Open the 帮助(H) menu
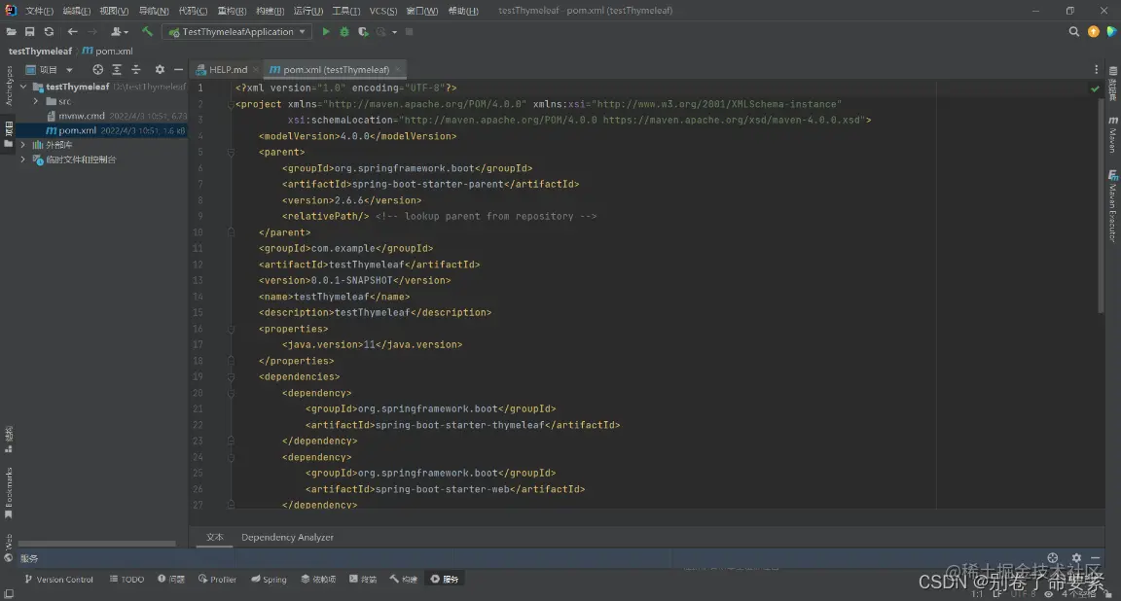This screenshot has height=601, width=1121. tap(463, 11)
